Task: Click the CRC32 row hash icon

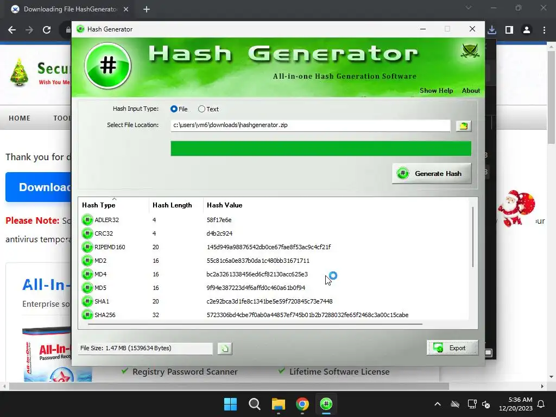Action: [87, 233]
